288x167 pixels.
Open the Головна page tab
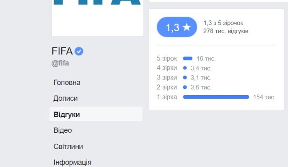tap(67, 83)
